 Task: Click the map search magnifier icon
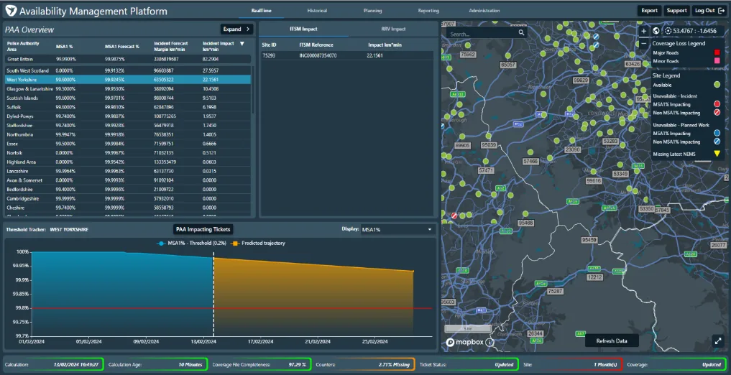pos(521,34)
